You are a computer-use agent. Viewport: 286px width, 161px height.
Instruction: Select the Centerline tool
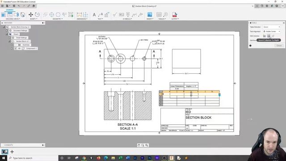[45, 15]
